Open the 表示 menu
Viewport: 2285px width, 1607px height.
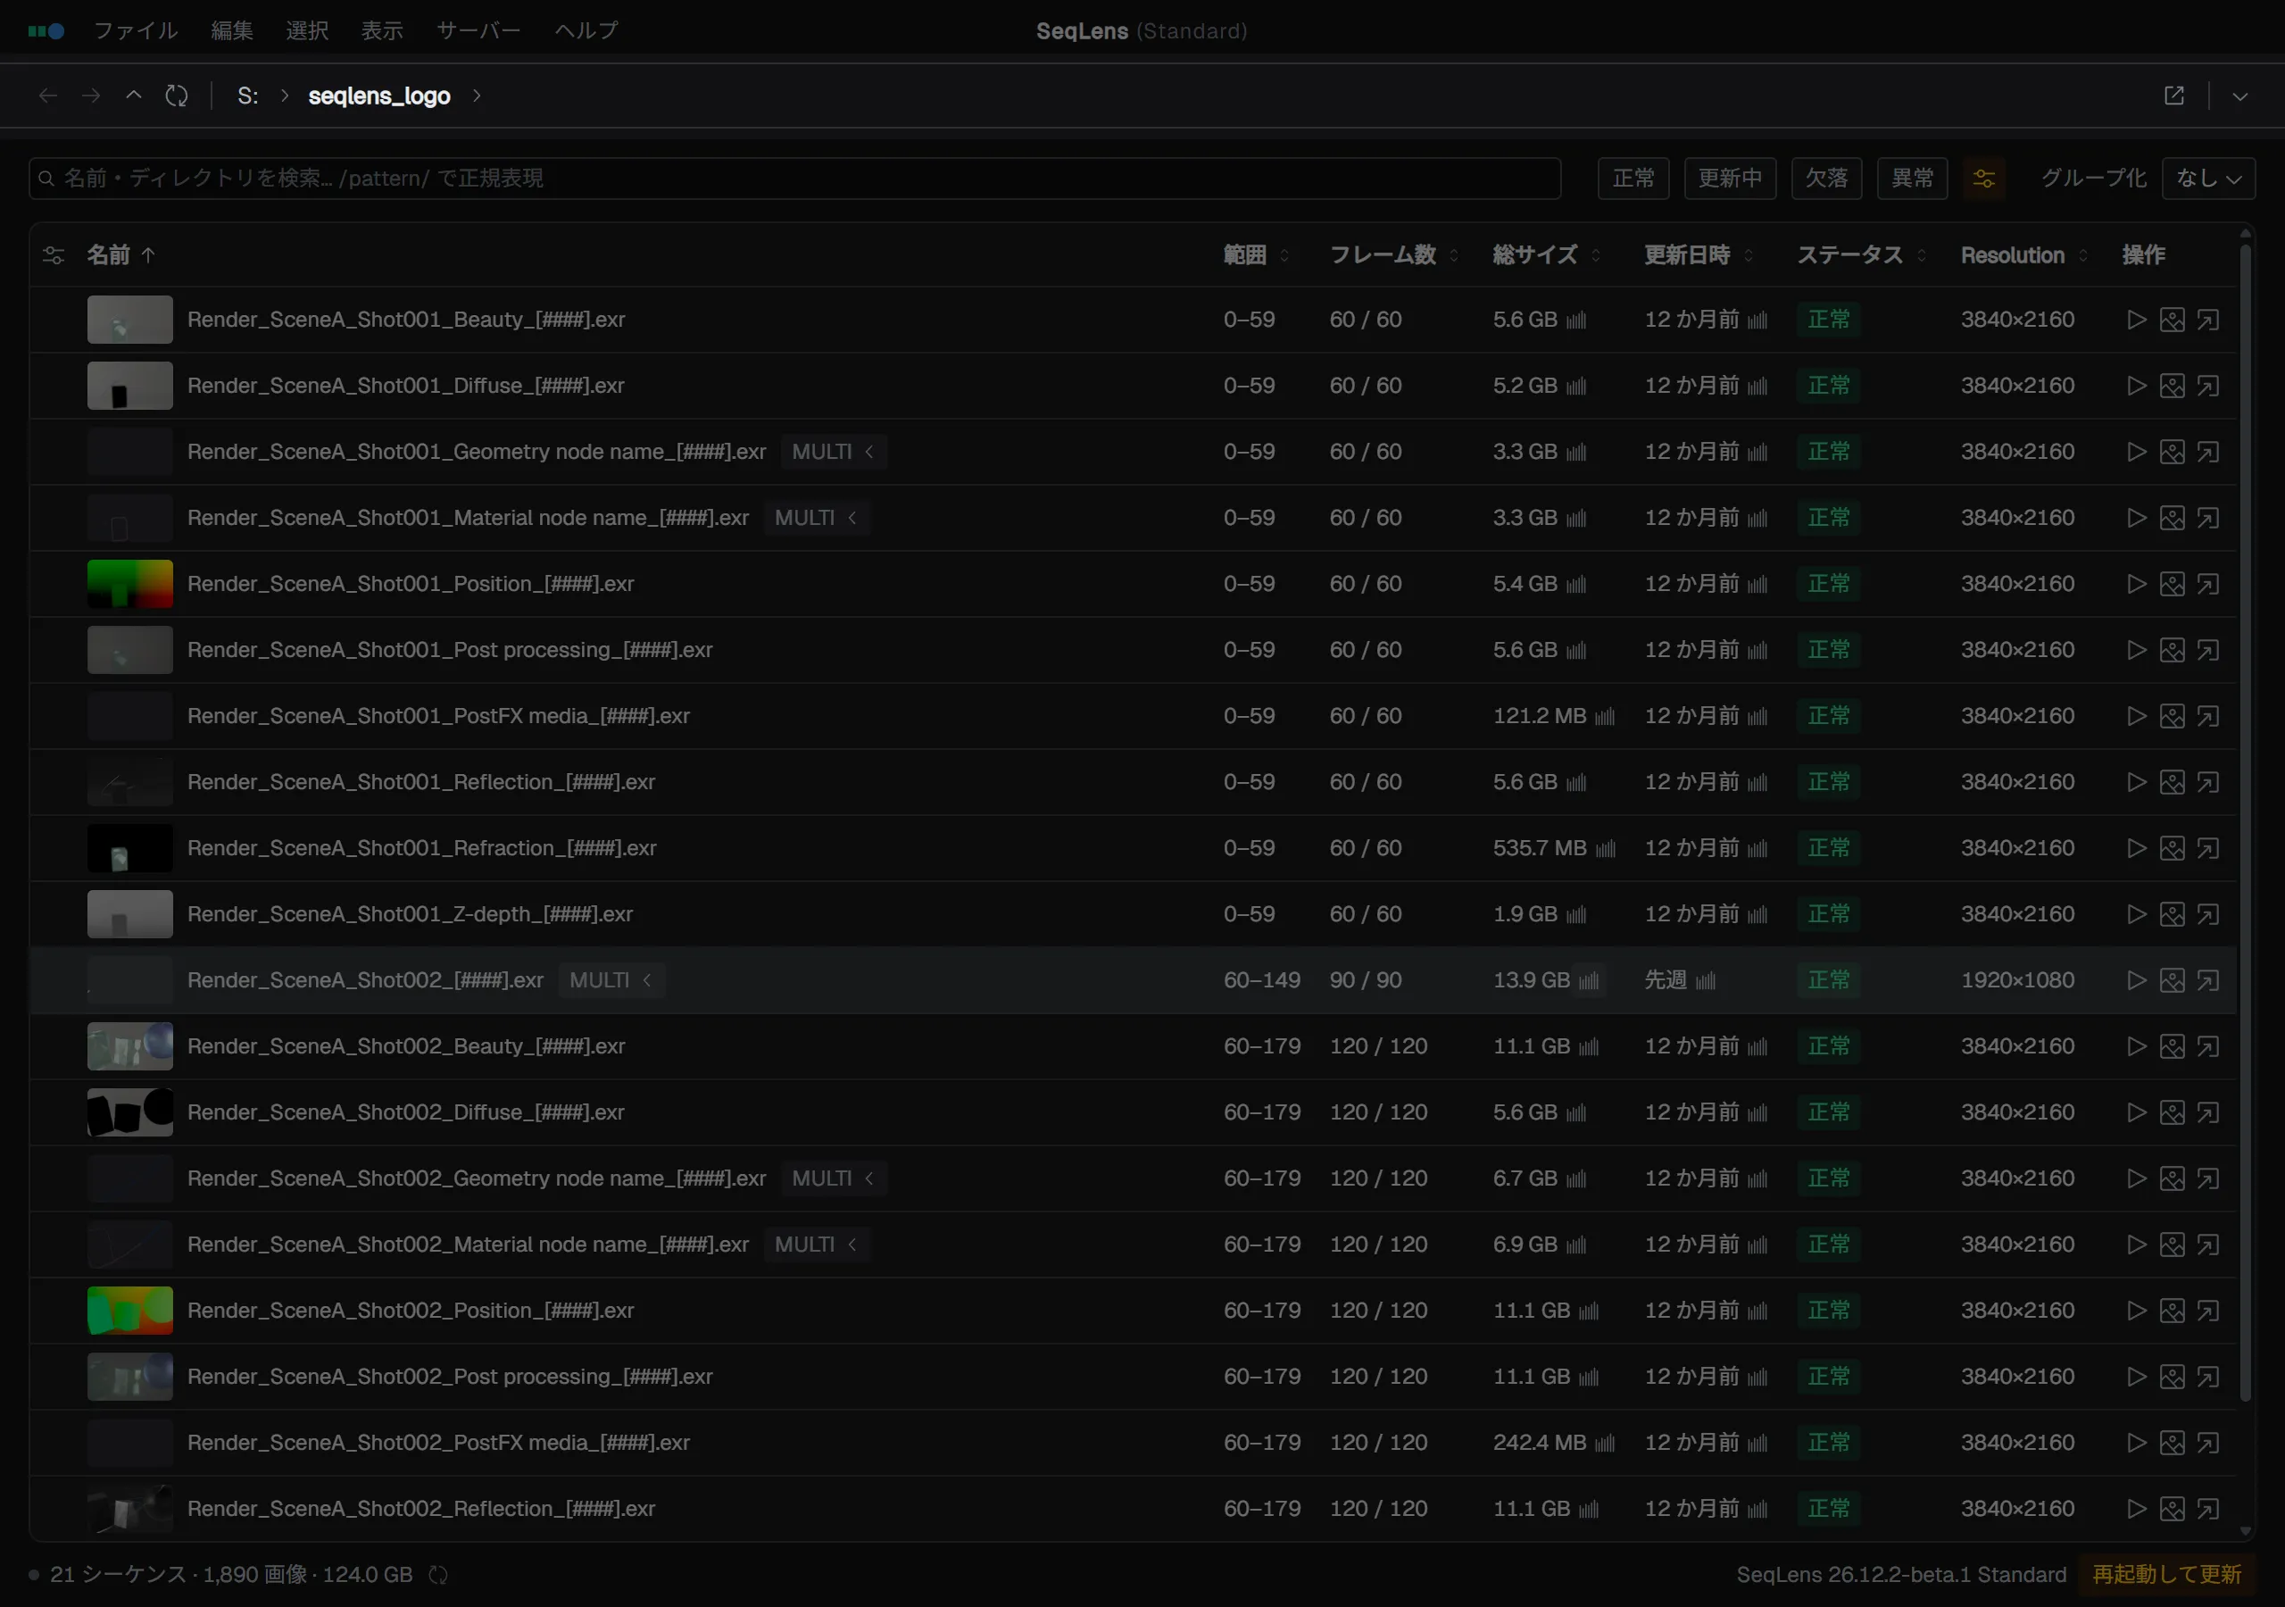(381, 31)
